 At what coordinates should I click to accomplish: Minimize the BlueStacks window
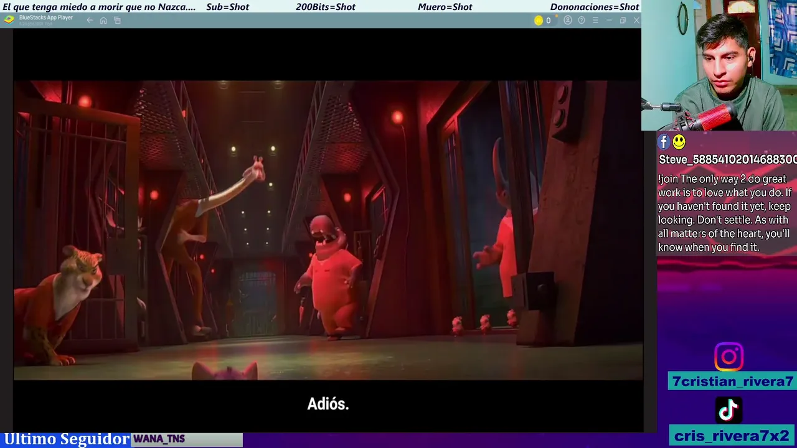click(609, 21)
